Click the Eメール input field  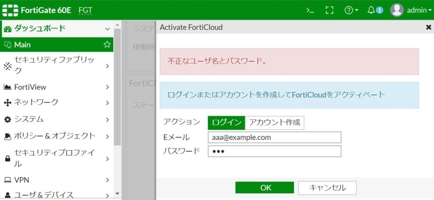click(275, 137)
